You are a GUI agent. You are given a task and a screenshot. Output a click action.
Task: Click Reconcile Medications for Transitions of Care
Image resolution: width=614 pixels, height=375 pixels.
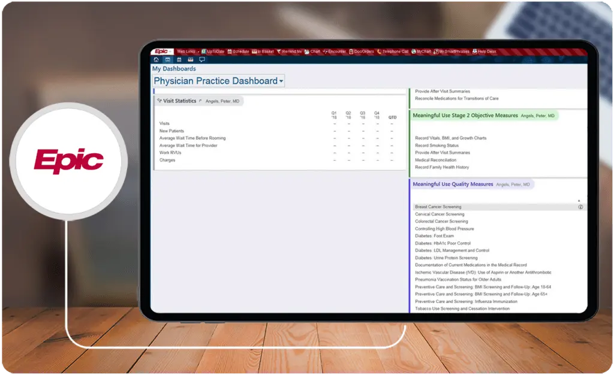[456, 98]
